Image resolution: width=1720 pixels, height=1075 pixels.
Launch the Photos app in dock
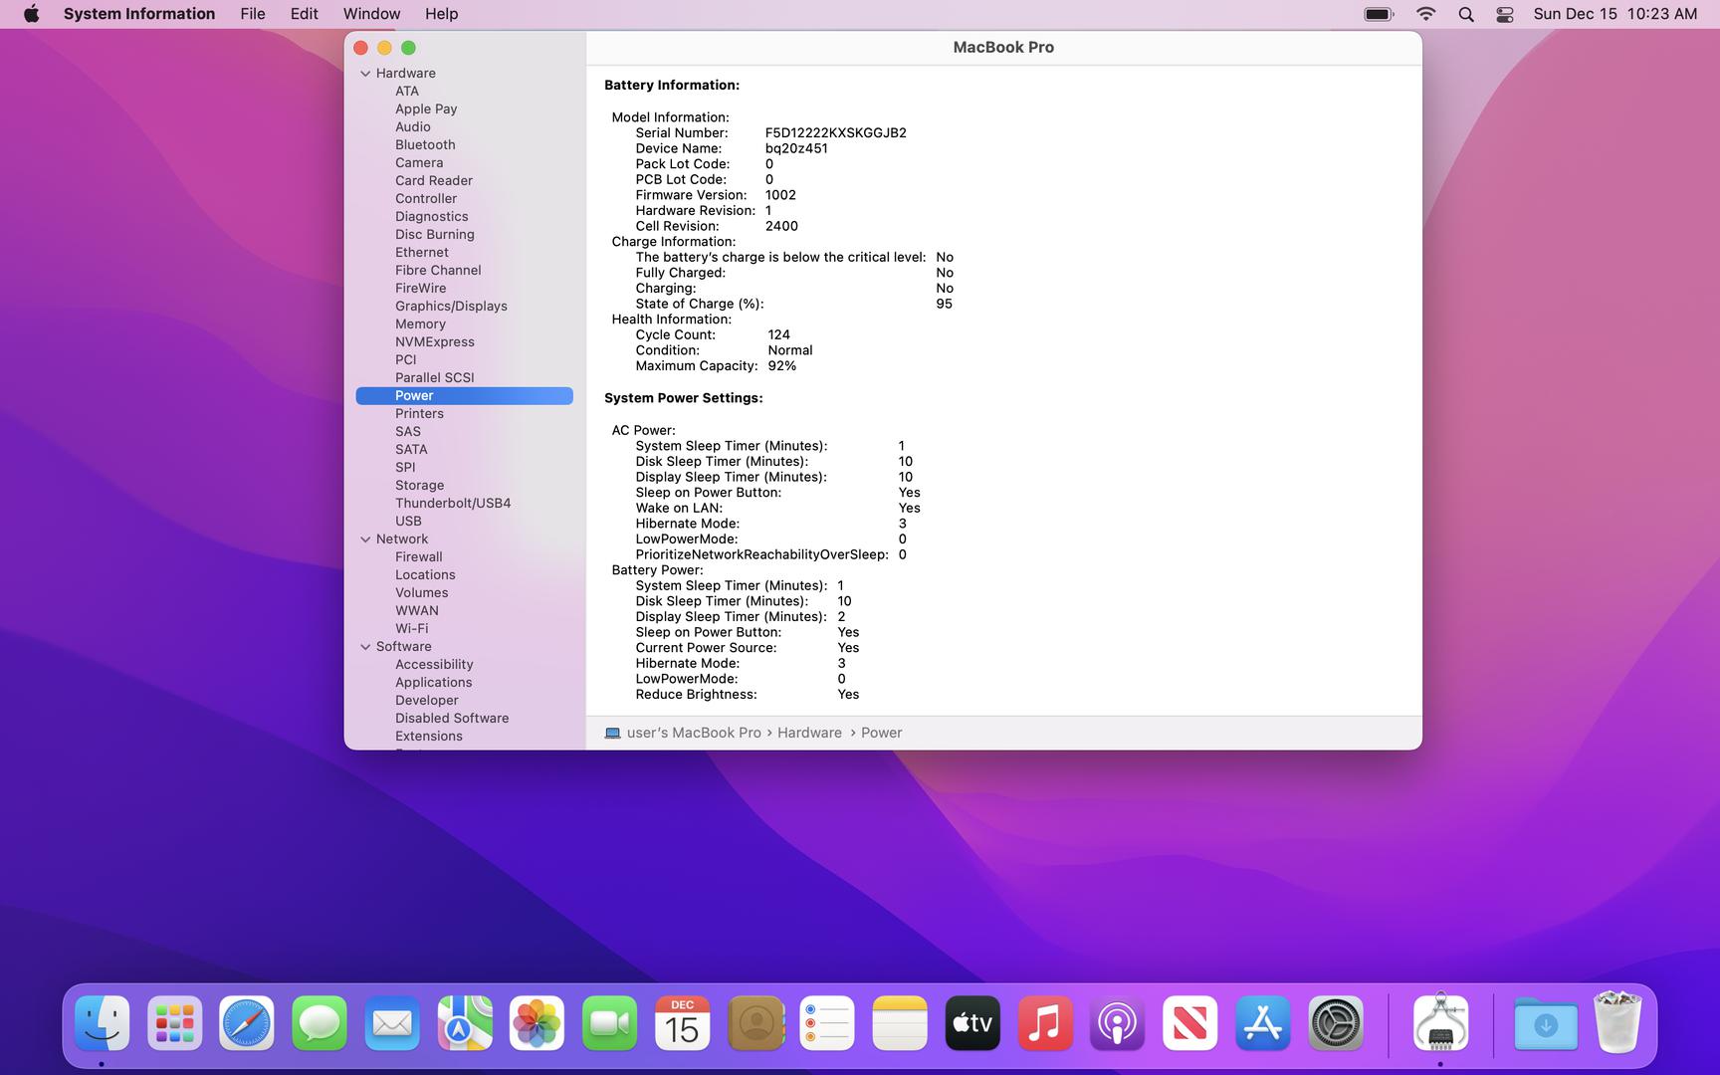[x=537, y=1023]
